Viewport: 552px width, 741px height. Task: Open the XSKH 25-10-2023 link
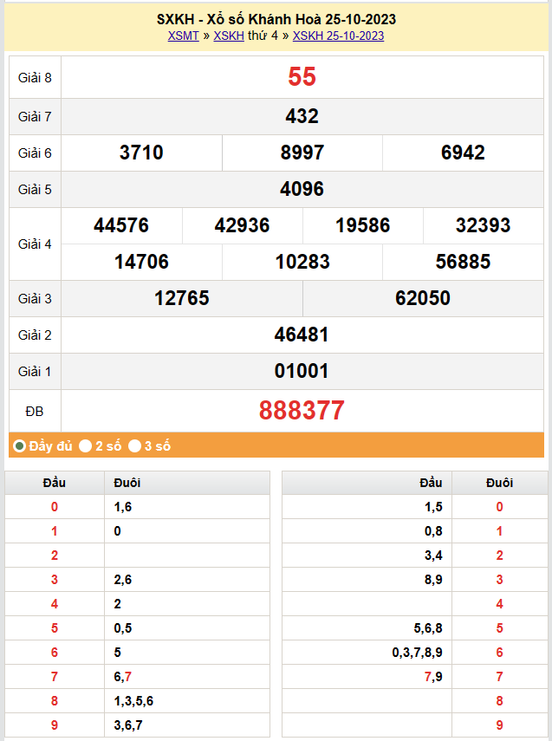pos(338,36)
